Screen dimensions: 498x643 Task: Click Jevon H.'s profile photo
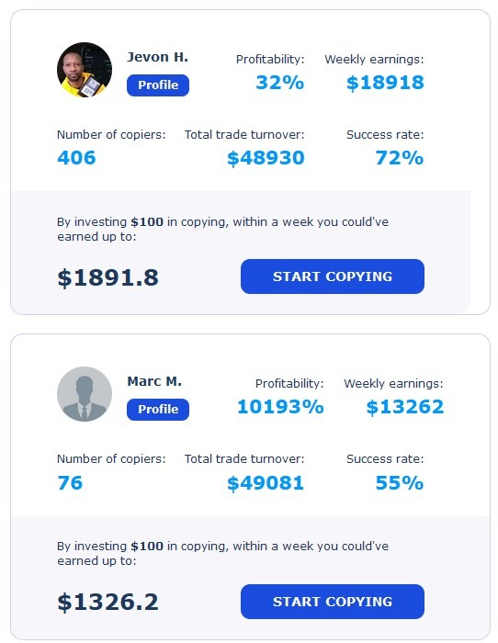(85, 70)
